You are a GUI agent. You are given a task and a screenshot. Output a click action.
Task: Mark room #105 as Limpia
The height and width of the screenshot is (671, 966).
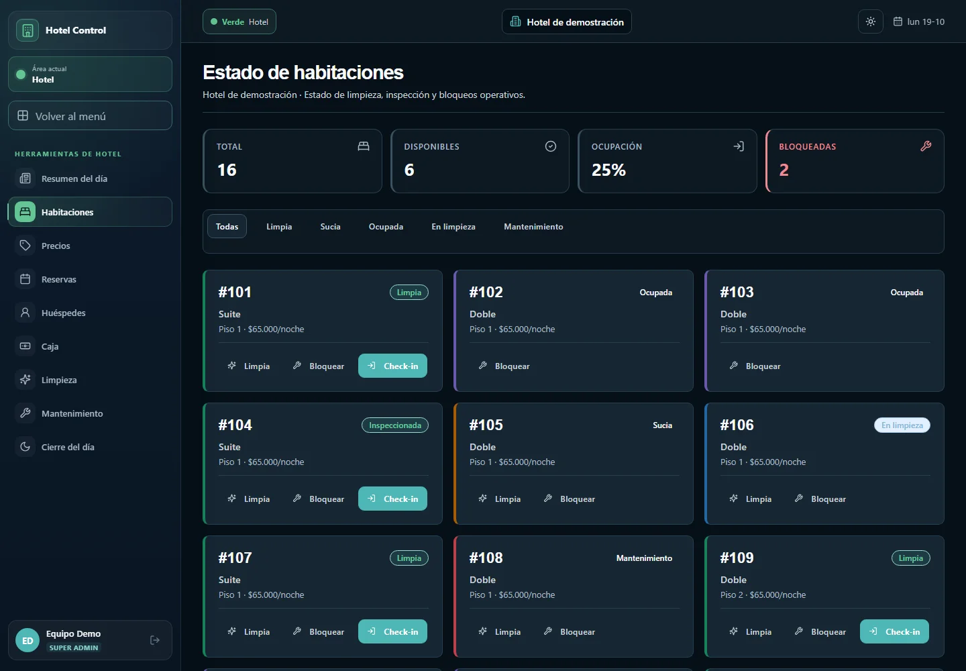click(500, 499)
